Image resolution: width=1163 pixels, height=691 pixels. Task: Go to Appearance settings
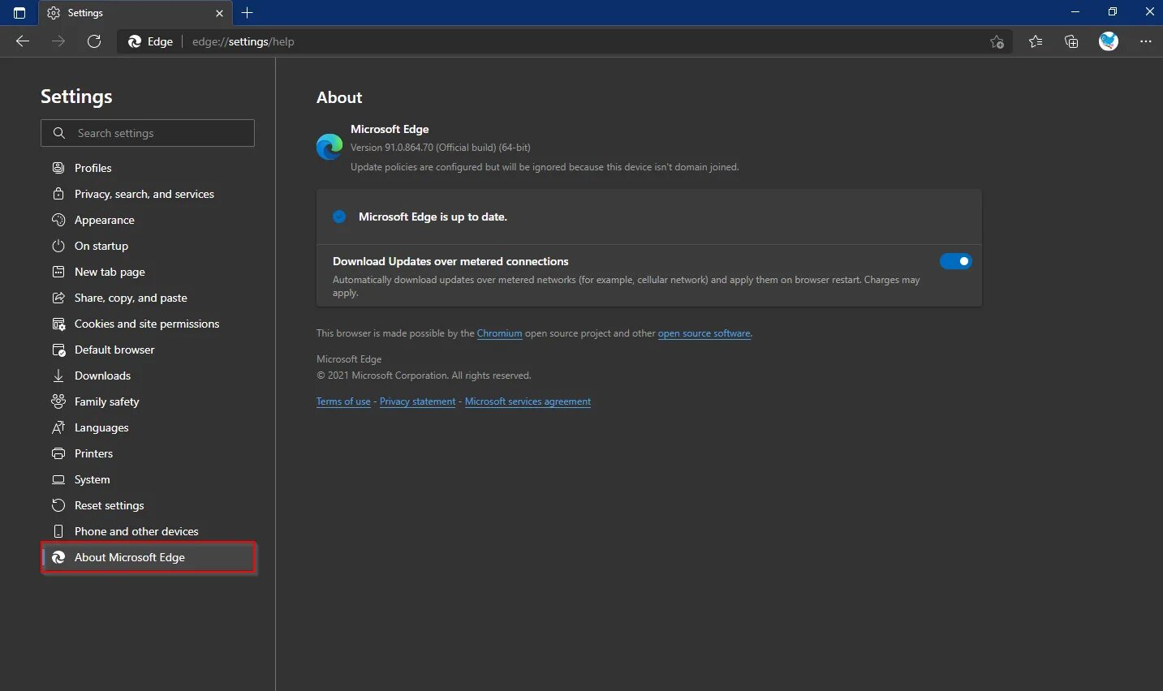[x=148, y=220]
